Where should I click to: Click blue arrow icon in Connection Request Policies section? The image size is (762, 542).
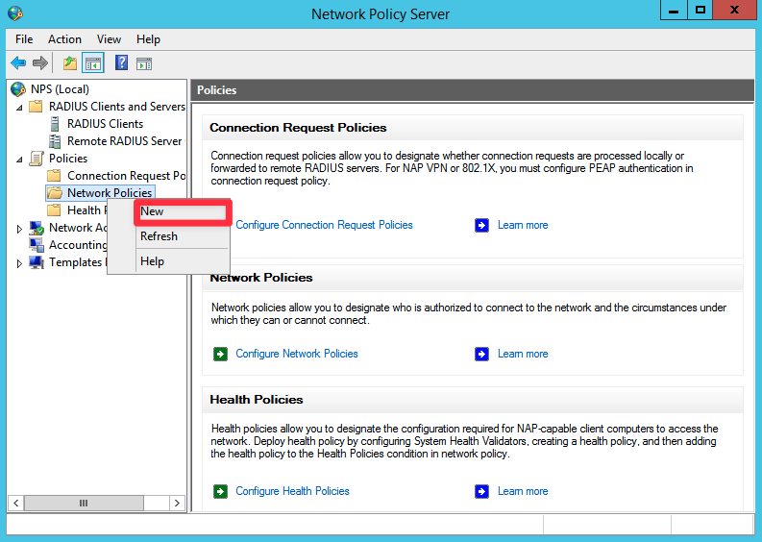click(x=481, y=225)
